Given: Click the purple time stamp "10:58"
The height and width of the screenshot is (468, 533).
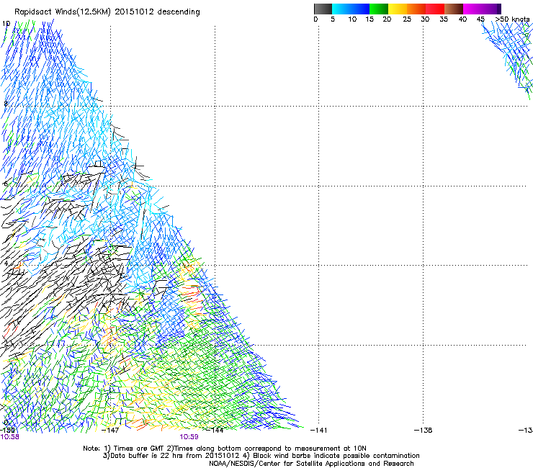Looking at the screenshot, I should (9, 437).
